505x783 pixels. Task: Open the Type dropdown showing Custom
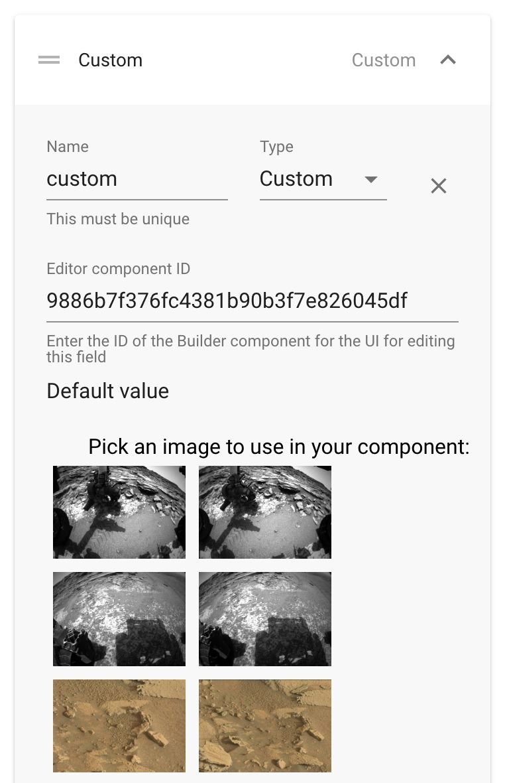323,179
